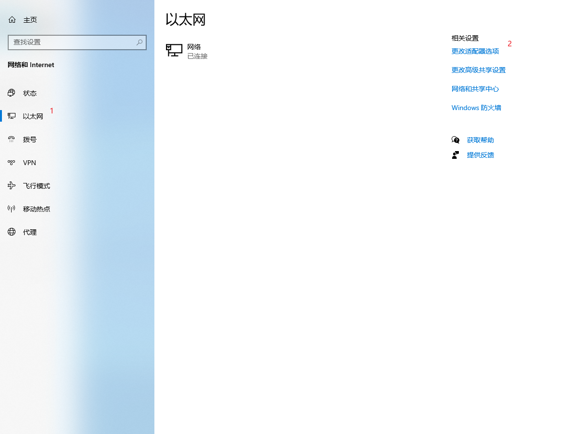This screenshot has width=579, height=434.
Task: Click the 获取帮助 chat bubble icon
Action: 455,140
